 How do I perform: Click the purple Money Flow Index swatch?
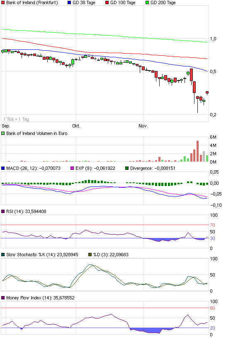coord(3,298)
